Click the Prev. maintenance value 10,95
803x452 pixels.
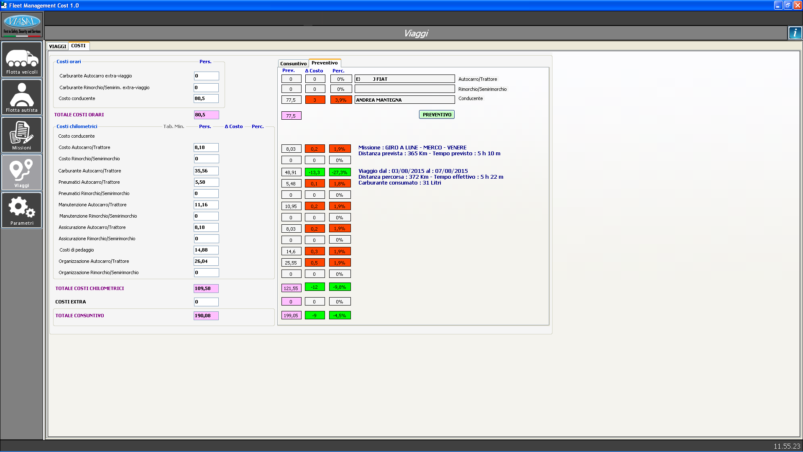tap(291, 206)
